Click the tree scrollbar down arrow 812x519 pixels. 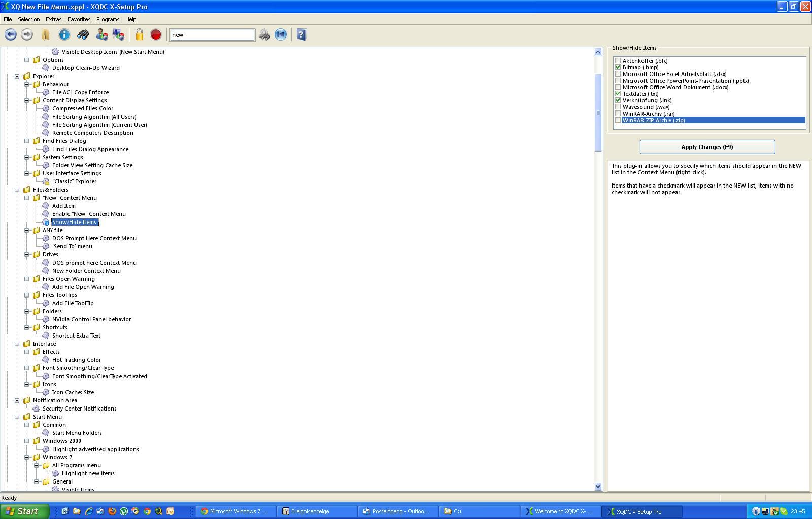pos(598,486)
